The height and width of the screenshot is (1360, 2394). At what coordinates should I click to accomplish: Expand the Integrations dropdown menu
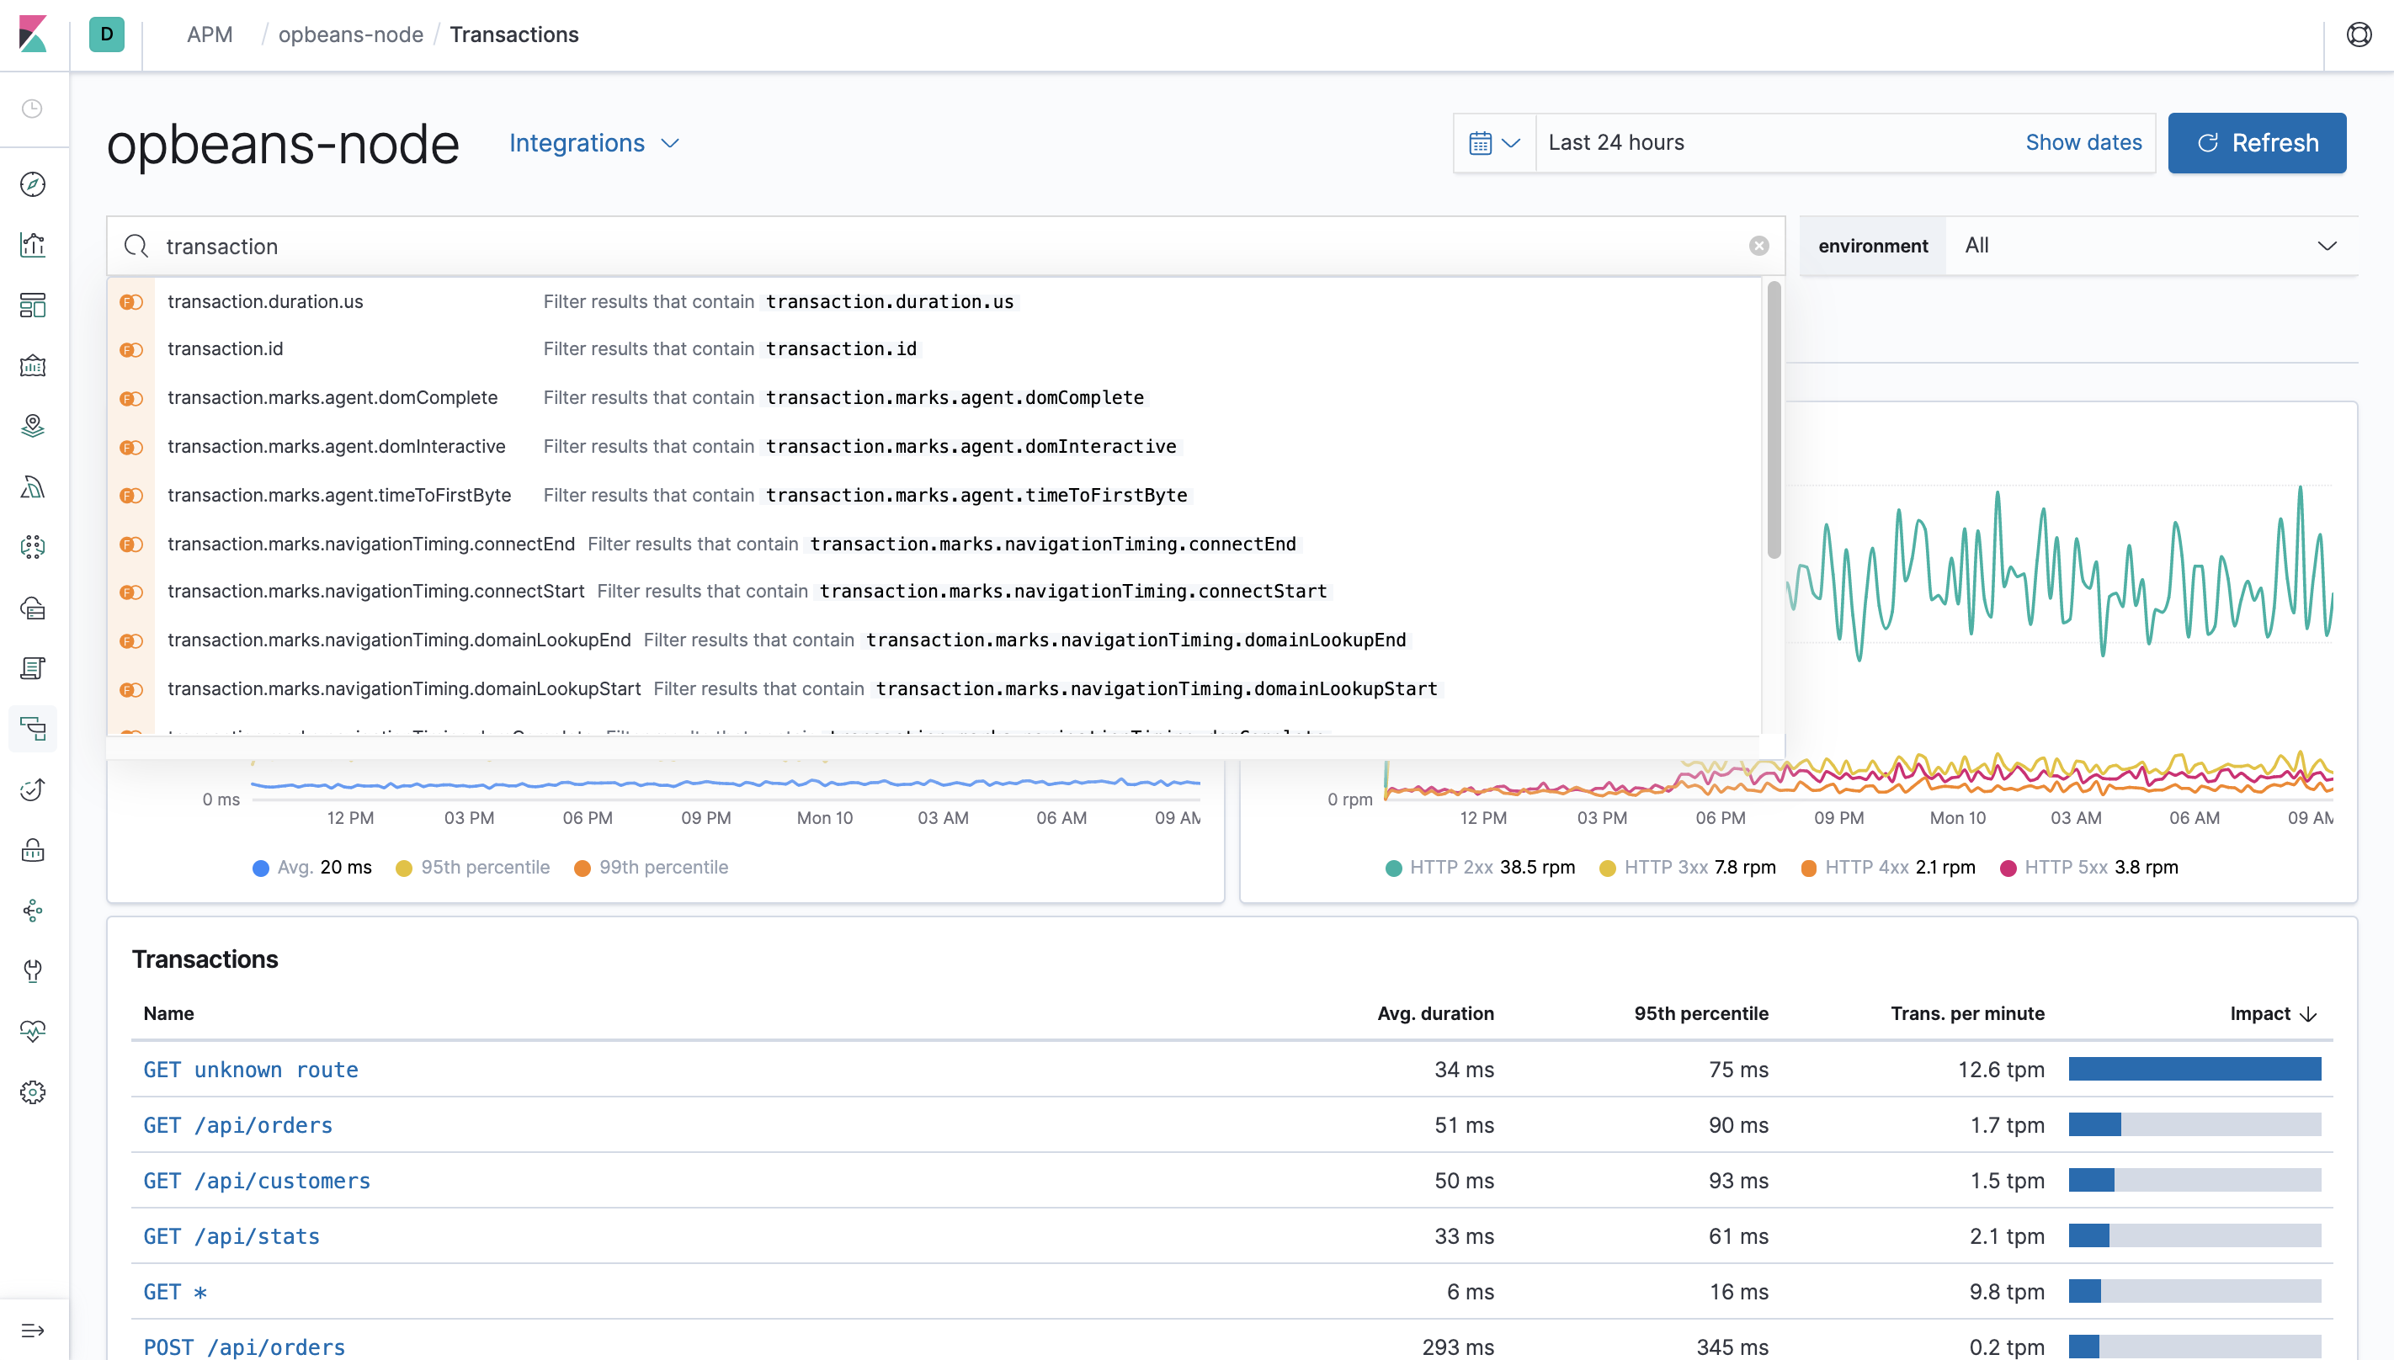point(597,143)
